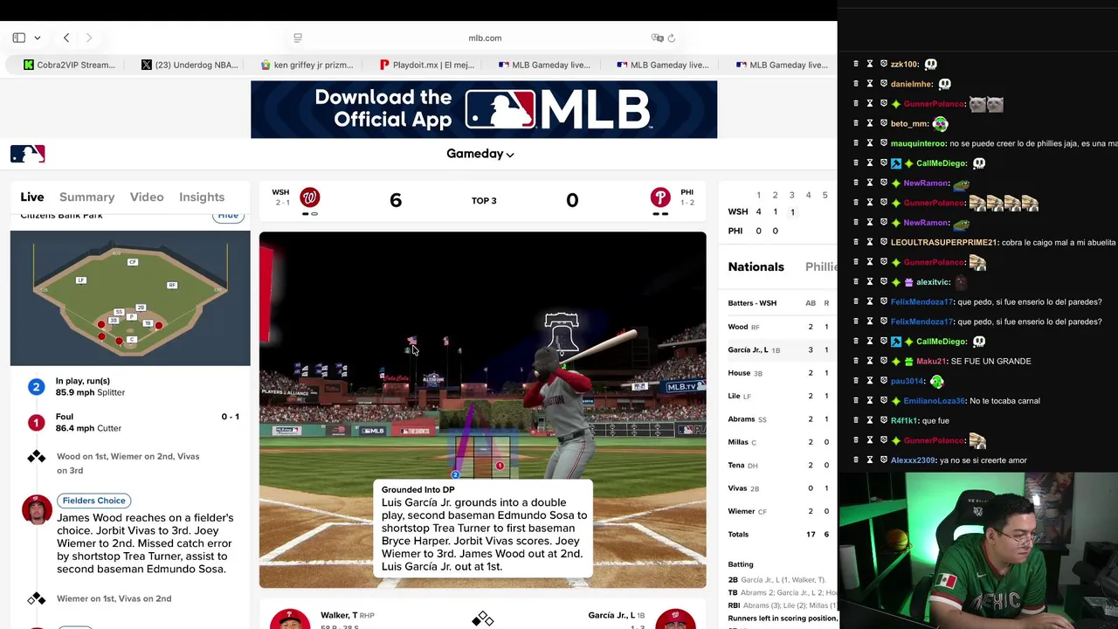This screenshot has width=1118, height=629.
Task: Click username EmilianoLoza36 in chat
Action: pos(935,400)
